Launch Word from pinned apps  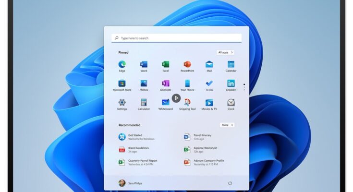[x=144, y=66]
